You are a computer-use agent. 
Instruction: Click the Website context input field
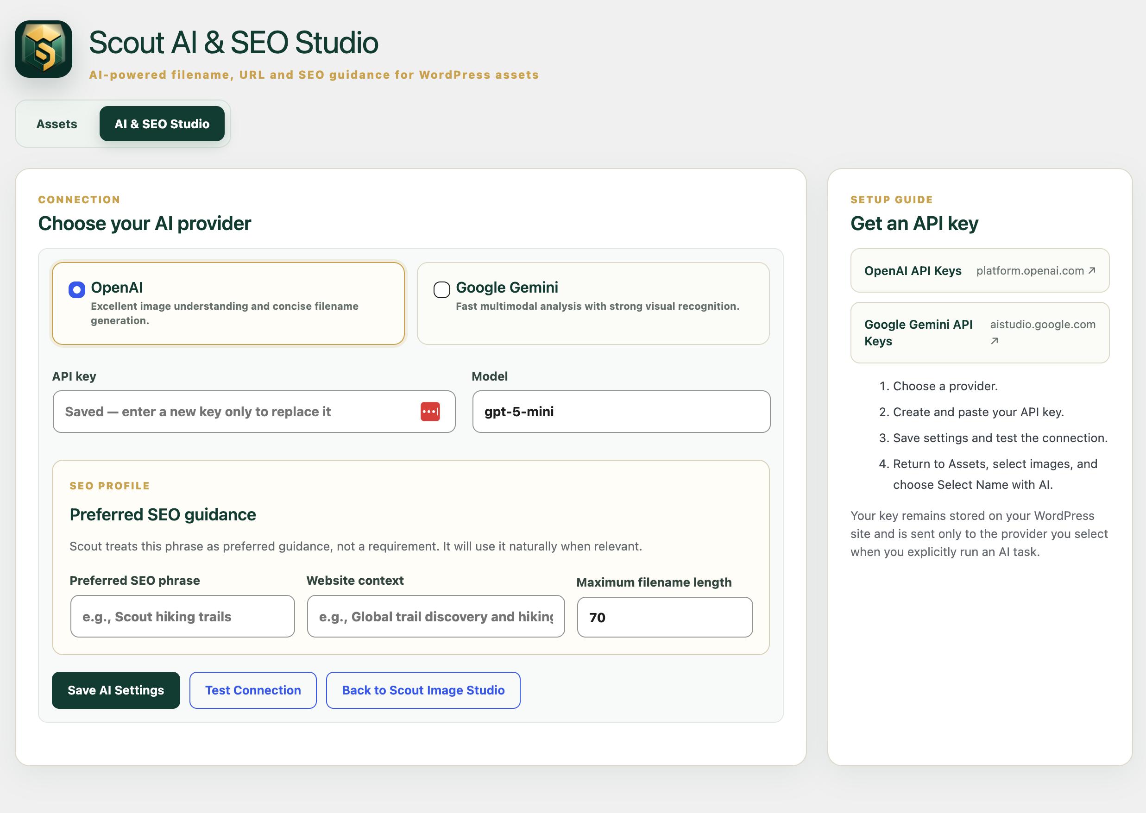pos(436,616)
